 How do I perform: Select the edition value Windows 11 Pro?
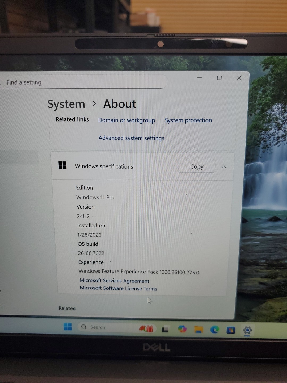pyautogui.click(x=95, y=197)
